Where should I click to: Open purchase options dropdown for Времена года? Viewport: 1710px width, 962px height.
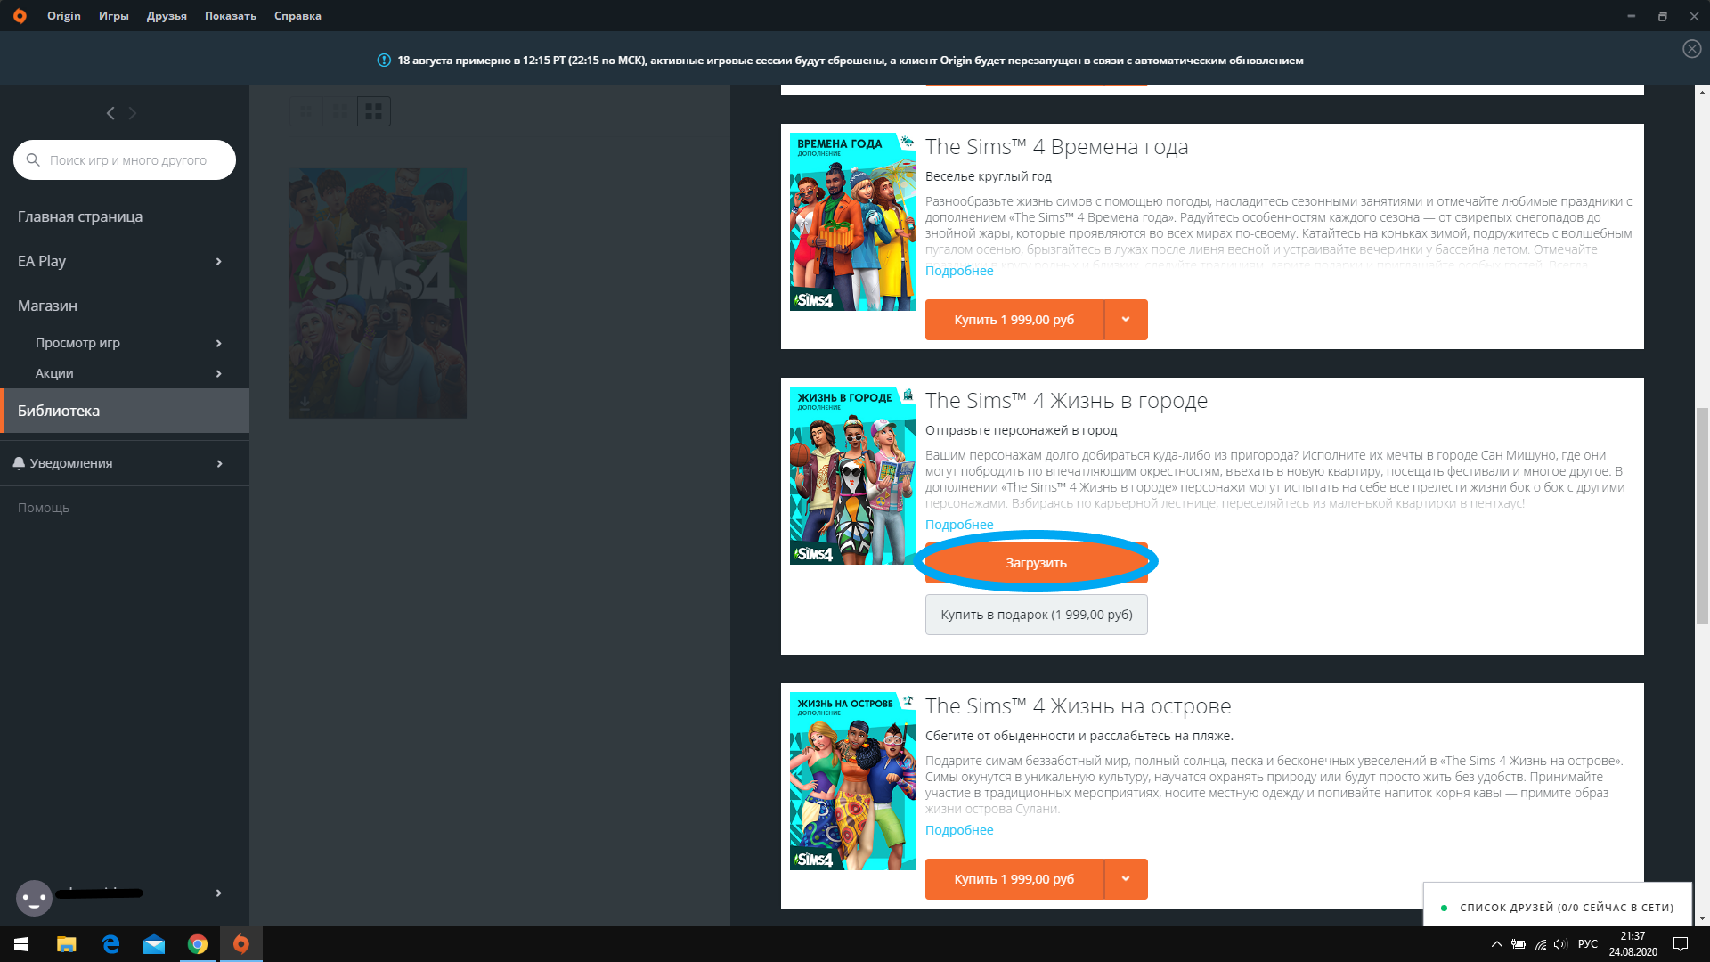[1126, 320]
